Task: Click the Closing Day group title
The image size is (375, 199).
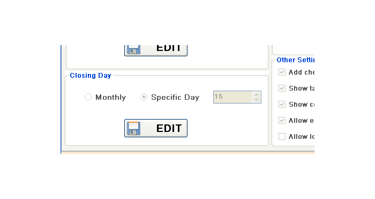Action: coord(91,76)
